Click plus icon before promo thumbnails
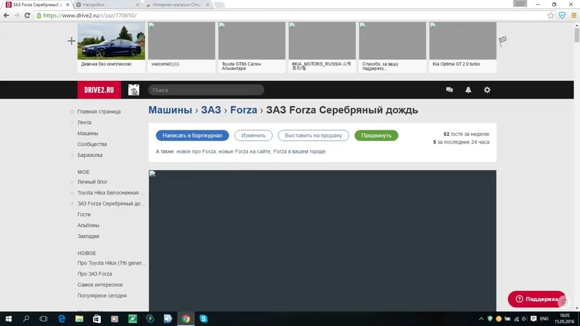This screenshot has width=580, height=326. tap(71, 41)
